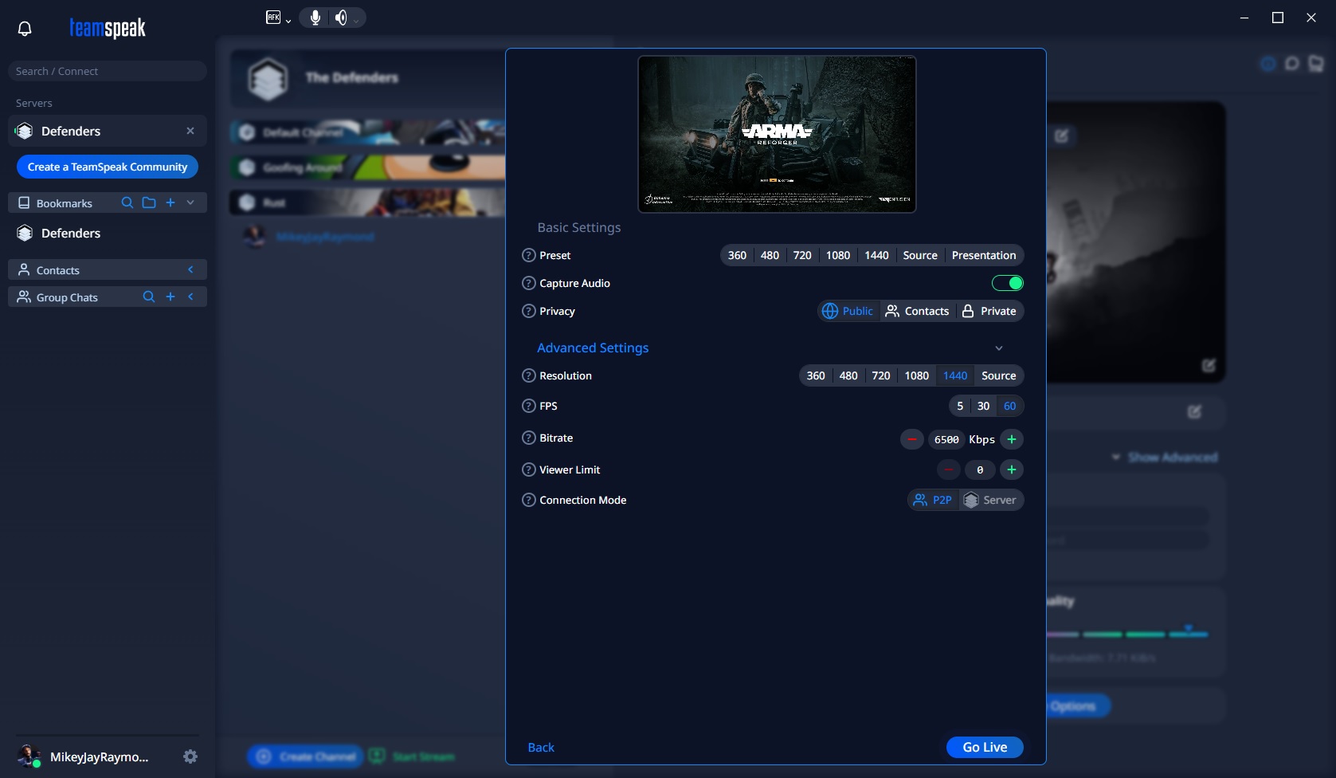Select the 720 preset
Viewport: 1336px width, 778px height.
(802, 255)
